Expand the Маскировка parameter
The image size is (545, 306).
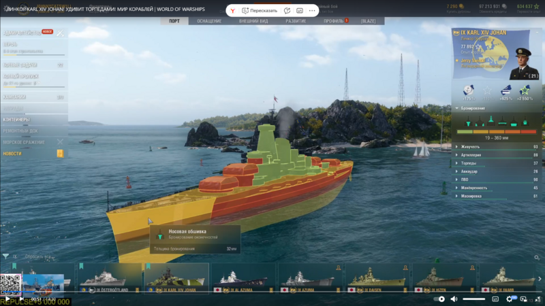(x=497, y=196)
